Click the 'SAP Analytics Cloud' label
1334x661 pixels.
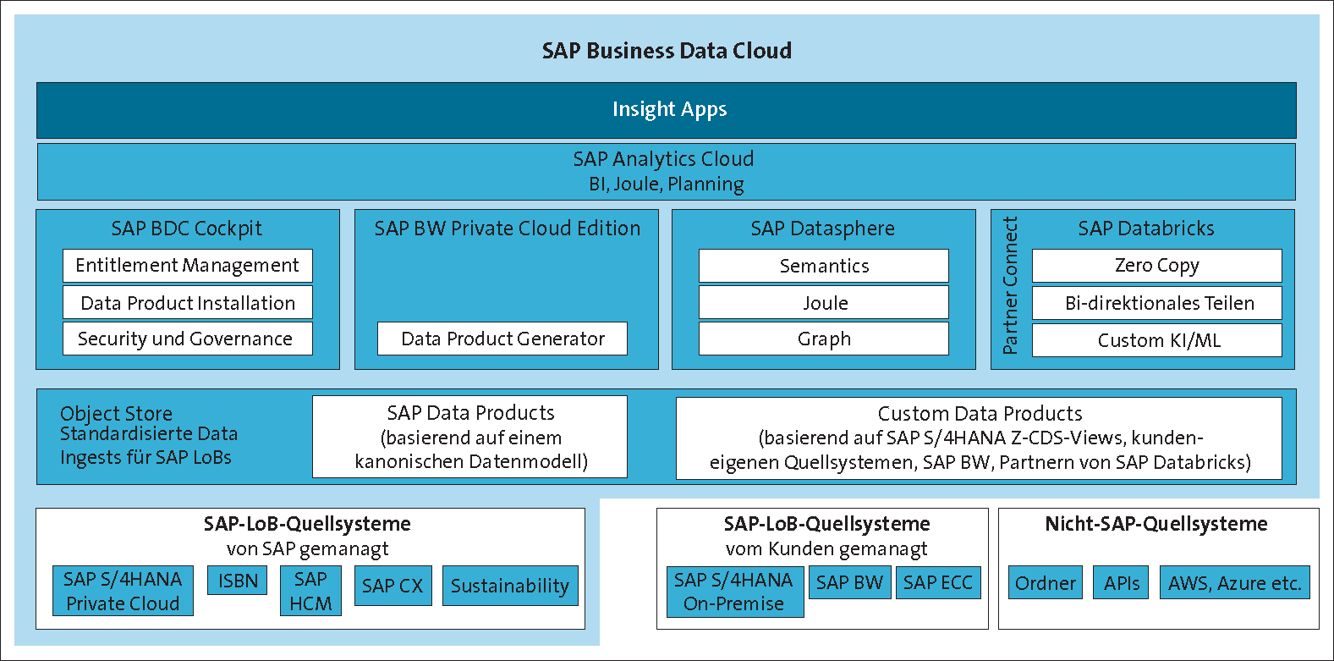point(663,159)
